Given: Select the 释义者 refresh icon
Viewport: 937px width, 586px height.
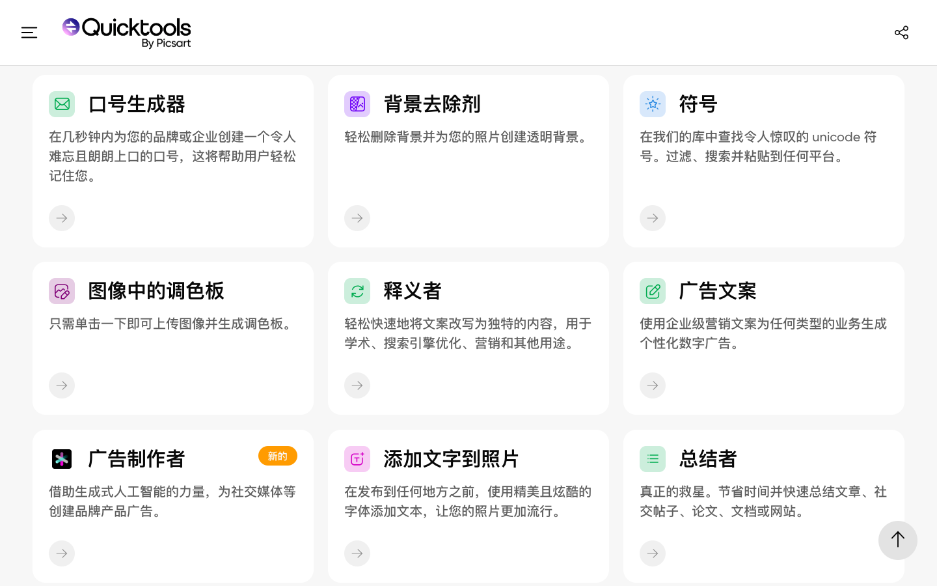Looking at the screenshot, I should click(357, 291).
